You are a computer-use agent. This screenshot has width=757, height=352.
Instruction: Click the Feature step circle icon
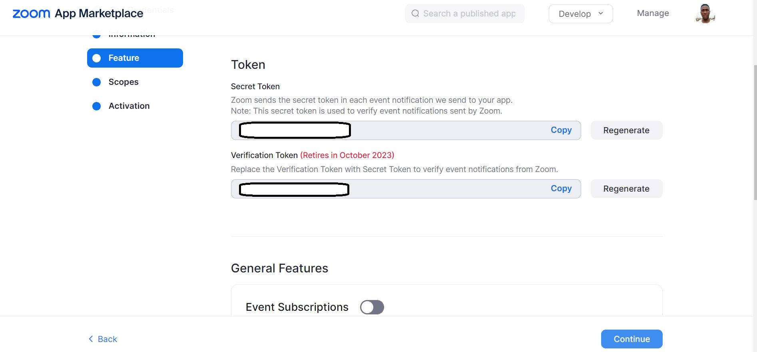click(x=97, y=58)
